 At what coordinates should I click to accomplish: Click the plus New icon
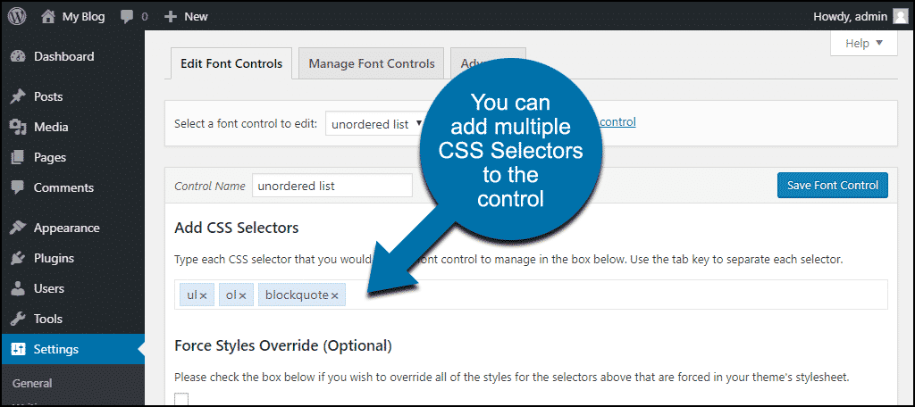tap(171, 17)
